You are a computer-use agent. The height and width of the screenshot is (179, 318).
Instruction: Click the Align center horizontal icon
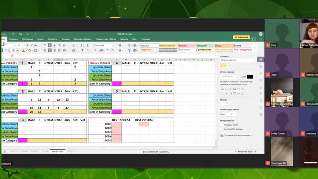pyautogui.click(x=50, y=50)
